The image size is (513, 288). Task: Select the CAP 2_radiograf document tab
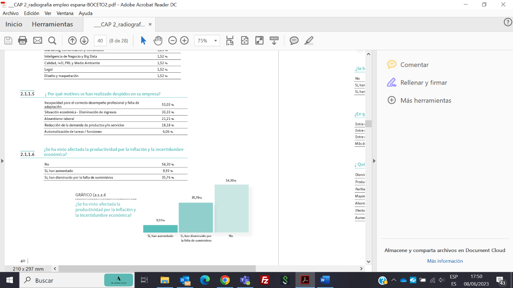click(x=119, y=25)
